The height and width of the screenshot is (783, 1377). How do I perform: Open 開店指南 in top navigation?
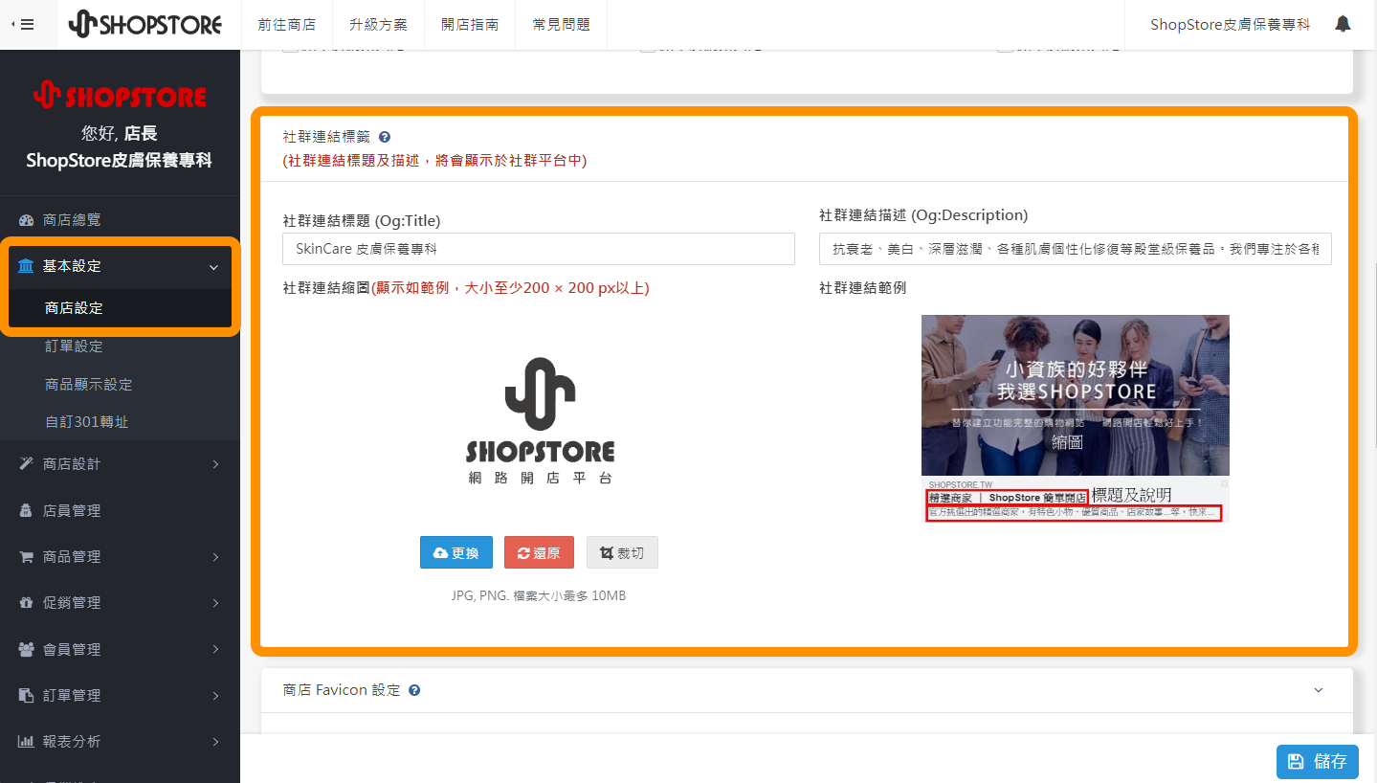pyautogui.click(x=470, y=25)
